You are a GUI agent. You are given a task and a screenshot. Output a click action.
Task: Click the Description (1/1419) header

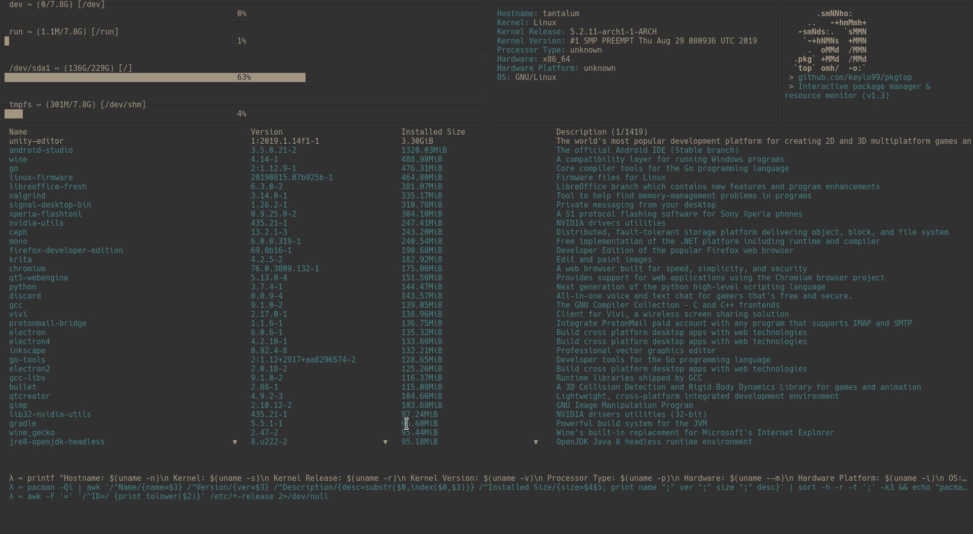point(602,132)
